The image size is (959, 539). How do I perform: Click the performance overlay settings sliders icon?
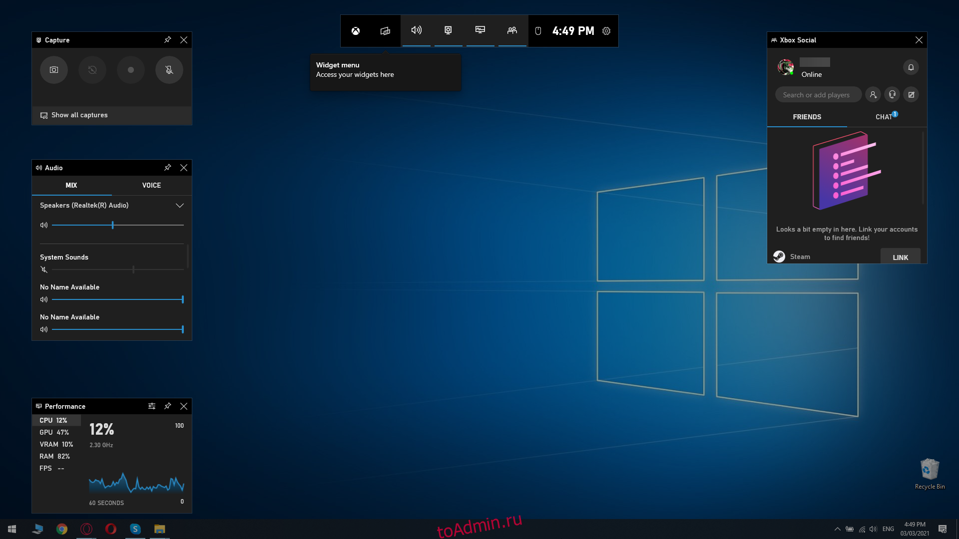pos(152,406)
